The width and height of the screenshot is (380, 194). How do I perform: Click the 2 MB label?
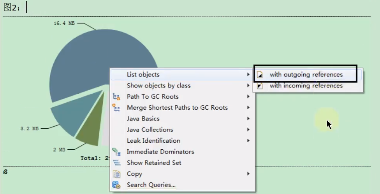coord(59,150)
